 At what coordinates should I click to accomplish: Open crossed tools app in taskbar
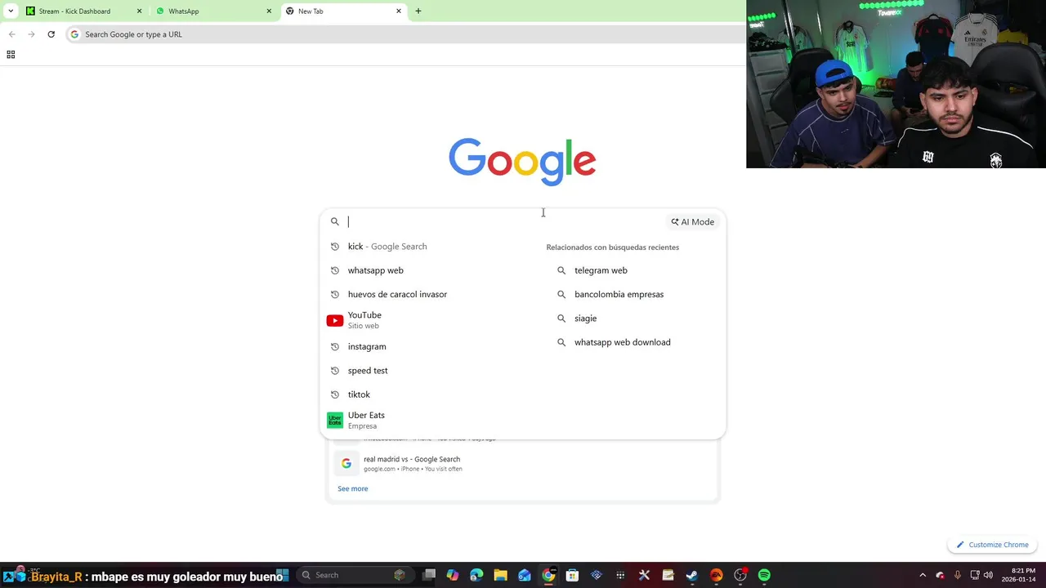pyautogui.click(x=644, y=575)
